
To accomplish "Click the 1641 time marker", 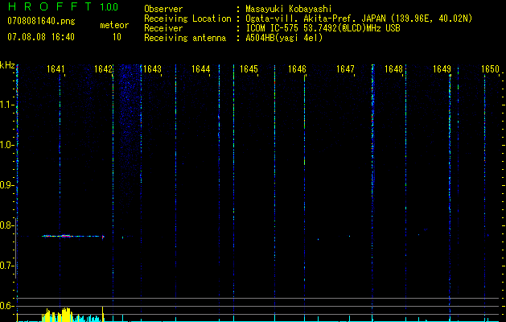I will tap(56, 69).
